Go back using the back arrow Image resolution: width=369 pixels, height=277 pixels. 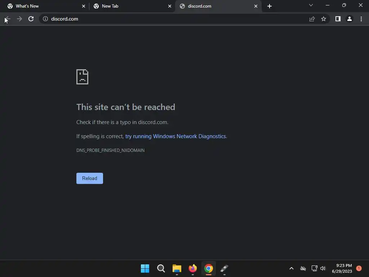tap(8, 19)
